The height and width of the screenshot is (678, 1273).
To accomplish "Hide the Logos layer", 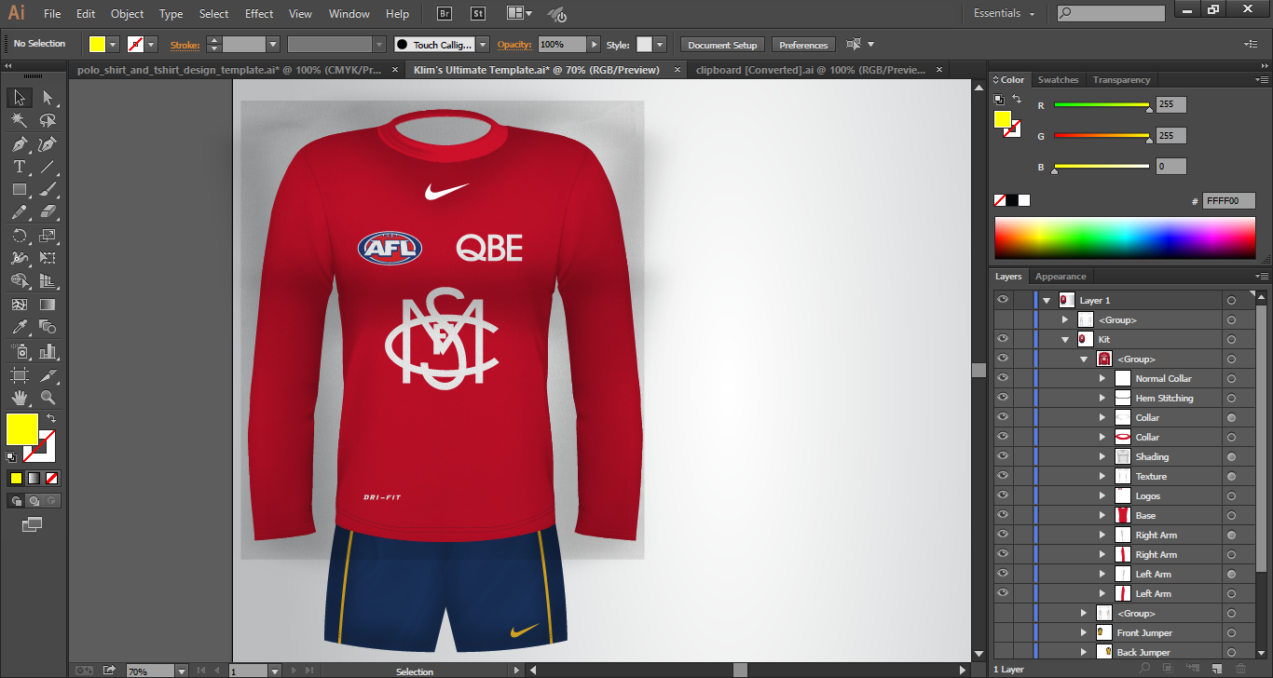I will coord(1003,495).
